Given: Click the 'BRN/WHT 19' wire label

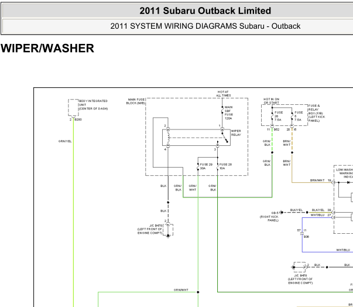Looking at the screenshot, I should [x=321, y=180].
